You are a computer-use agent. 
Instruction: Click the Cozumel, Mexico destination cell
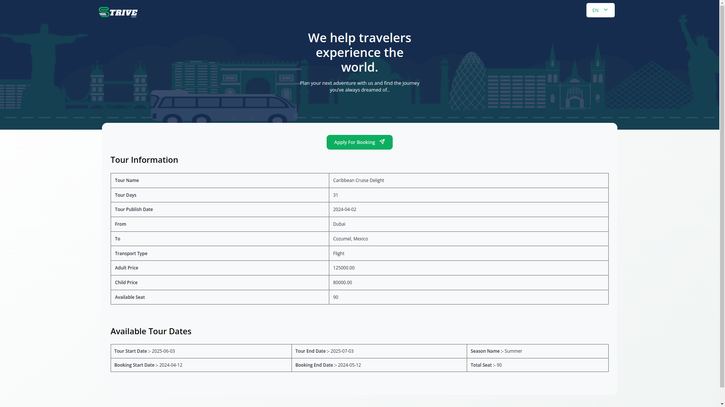[x=350, y=239]
